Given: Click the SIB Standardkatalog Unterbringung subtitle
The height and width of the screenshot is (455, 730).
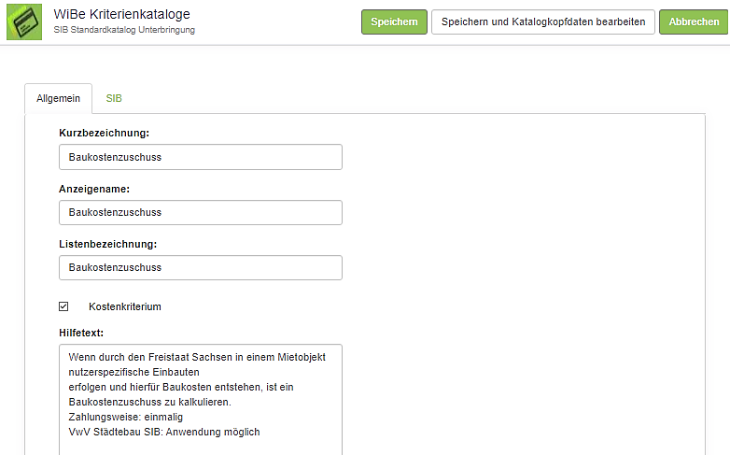Looking at the screenshot, I should click(124, 30).
